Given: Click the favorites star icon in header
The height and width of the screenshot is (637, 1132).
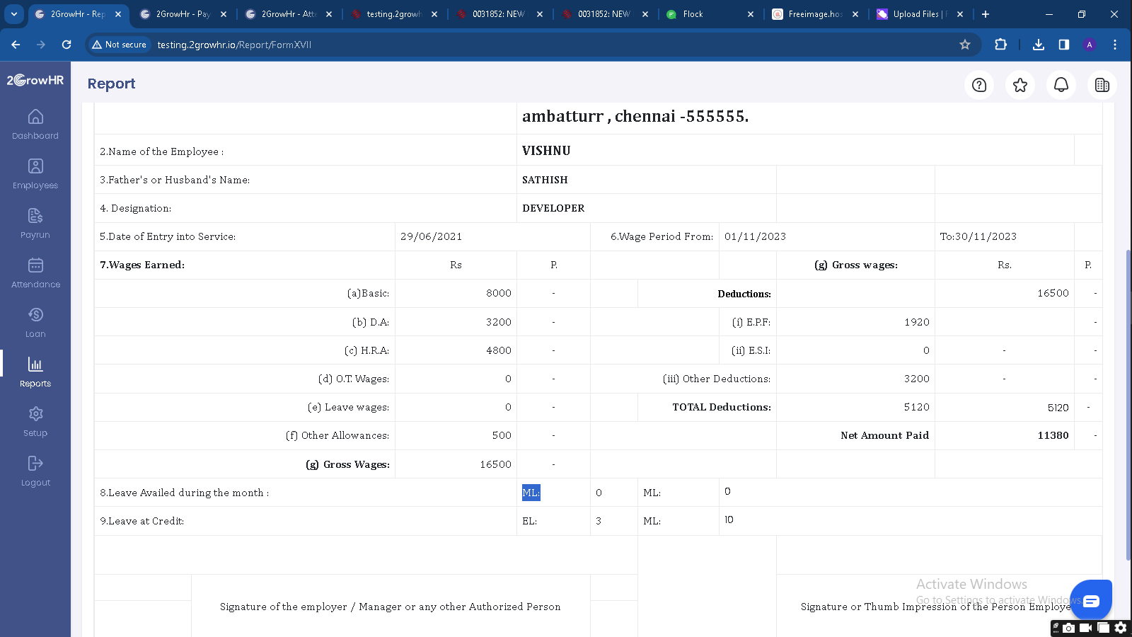Looking at the screenshot, I should 1020,85.
